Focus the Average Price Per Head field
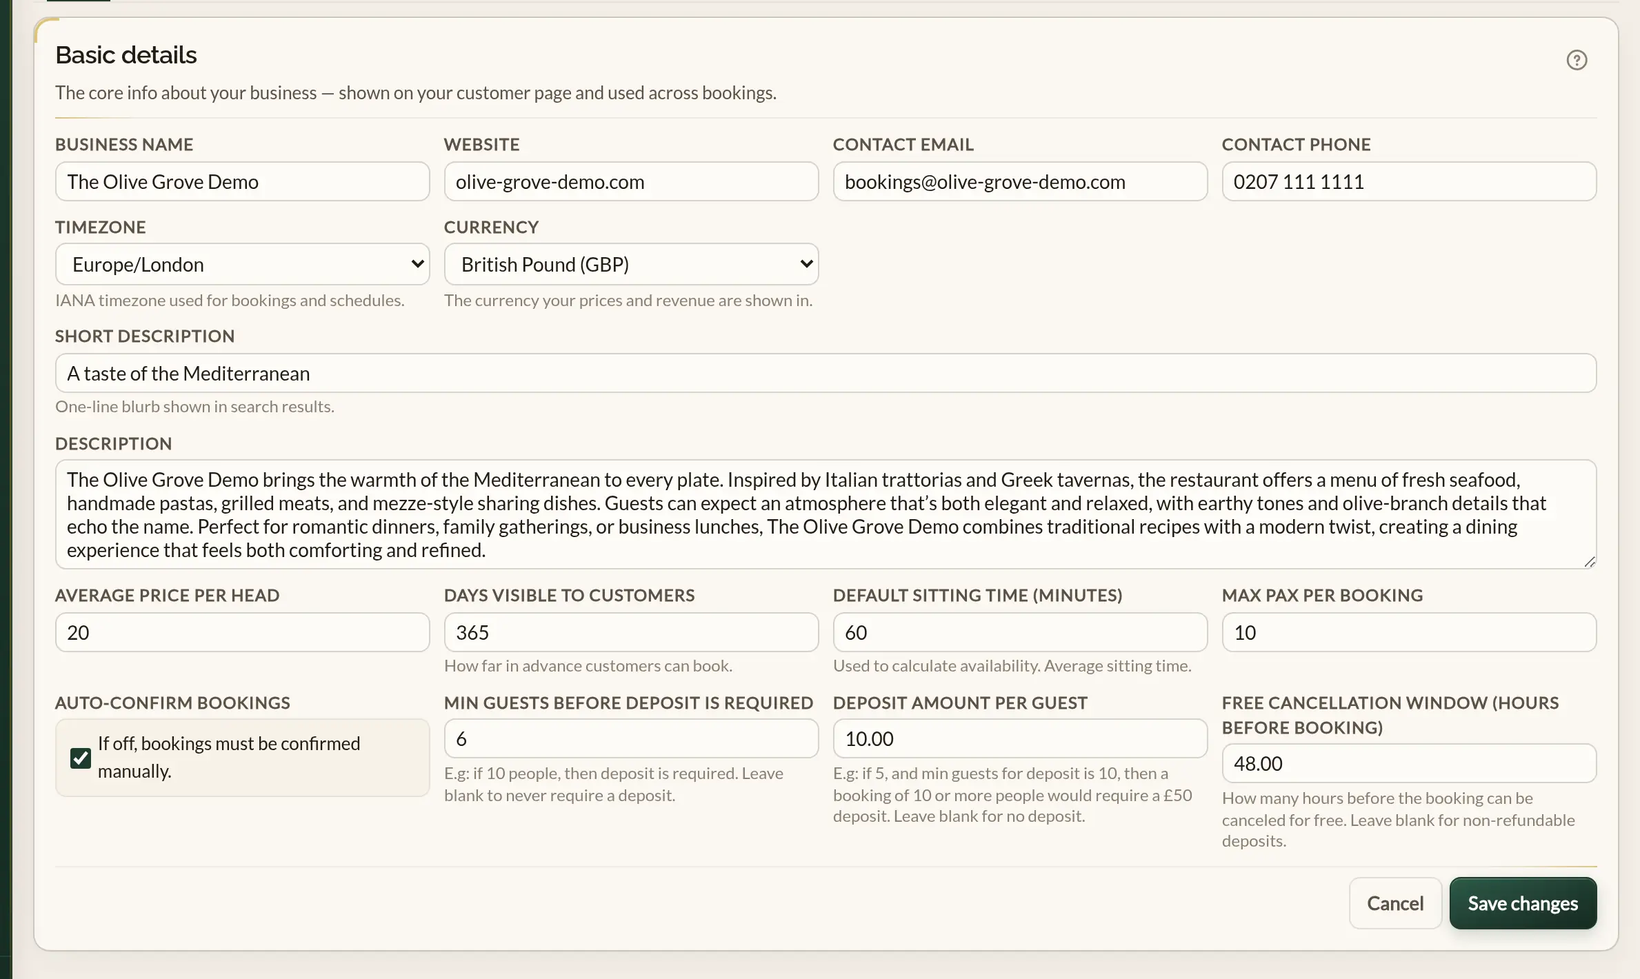The width and height of the screenshot is (1640, 979). pos(242,632)
